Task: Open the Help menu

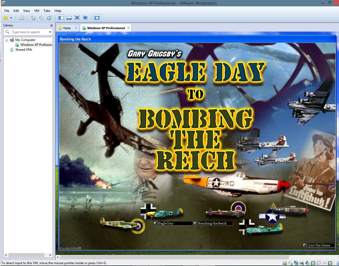Action: (58, 11)
